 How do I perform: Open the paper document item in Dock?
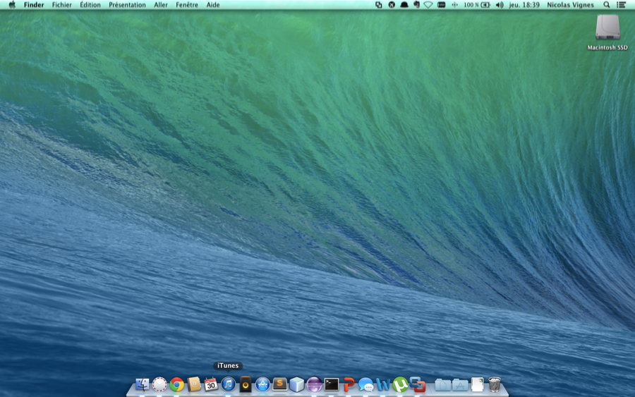click(x=478, y=384)
